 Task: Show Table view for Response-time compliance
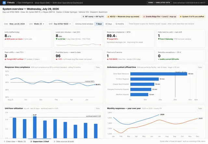coord(97,67)
